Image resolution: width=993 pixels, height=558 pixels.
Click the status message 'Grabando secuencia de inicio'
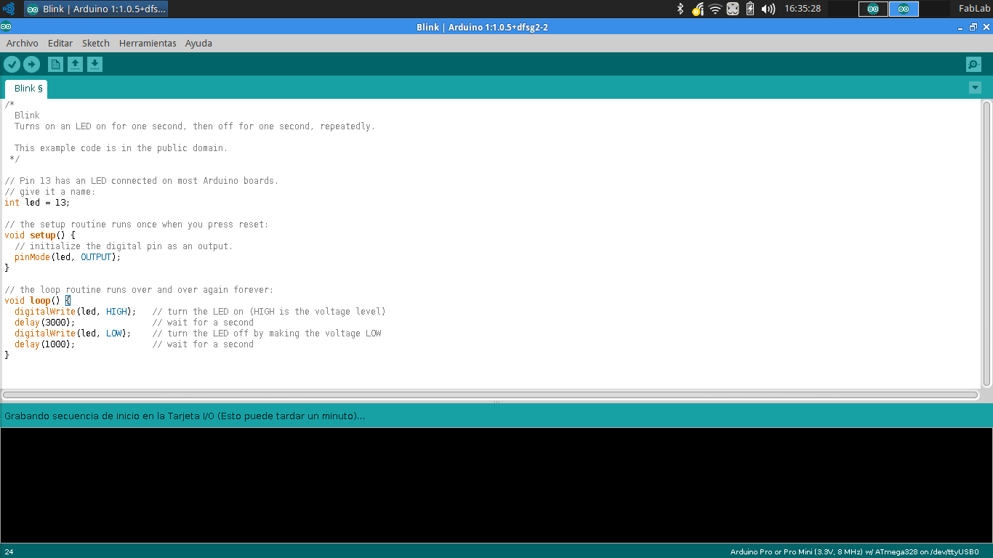point(185,416)
